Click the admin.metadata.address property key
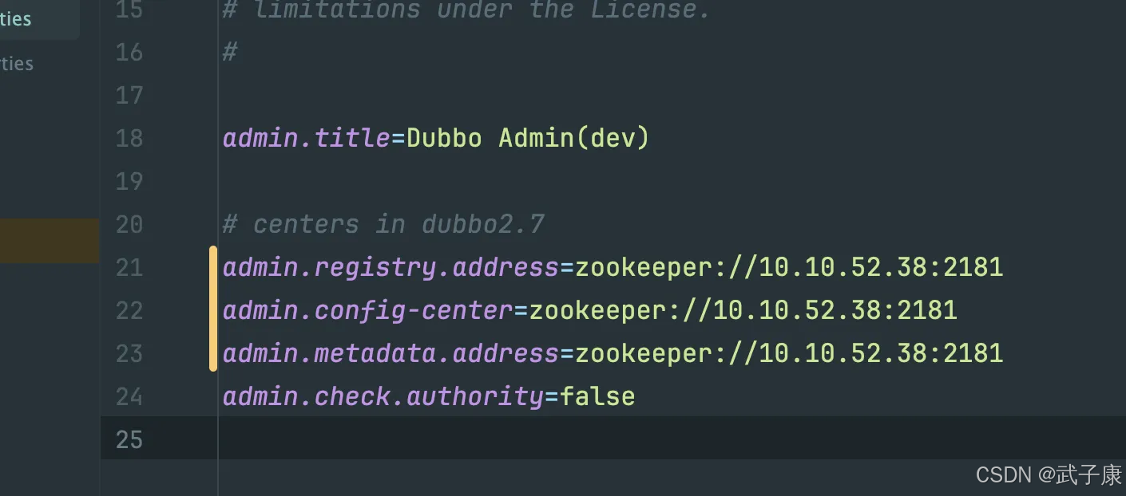Screen dimensions: 1126x496 [x=391, y=353]
